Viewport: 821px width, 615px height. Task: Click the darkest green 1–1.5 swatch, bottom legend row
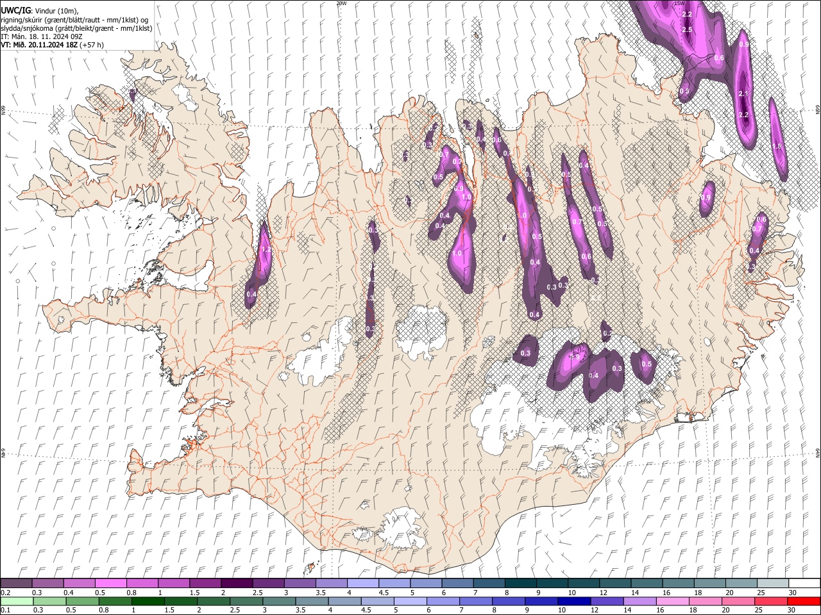coord(148,601)
